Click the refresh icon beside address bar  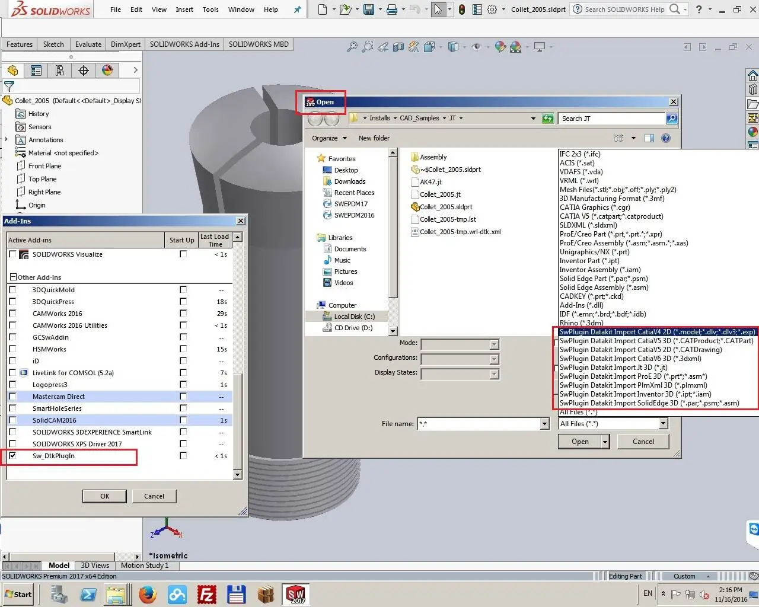click(548, 119)
